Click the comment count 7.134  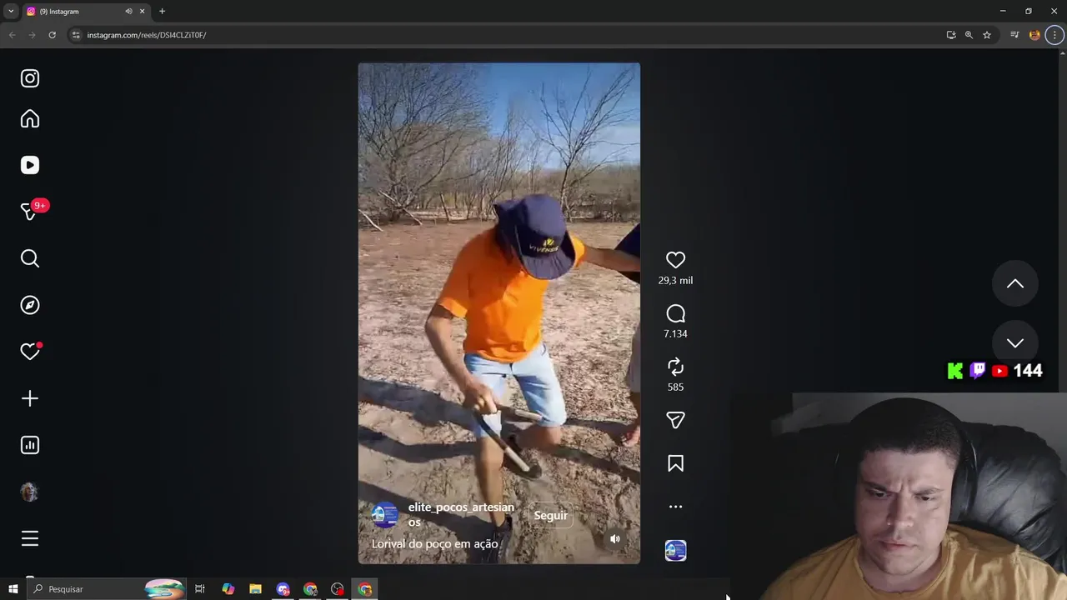tap(675, 334)
